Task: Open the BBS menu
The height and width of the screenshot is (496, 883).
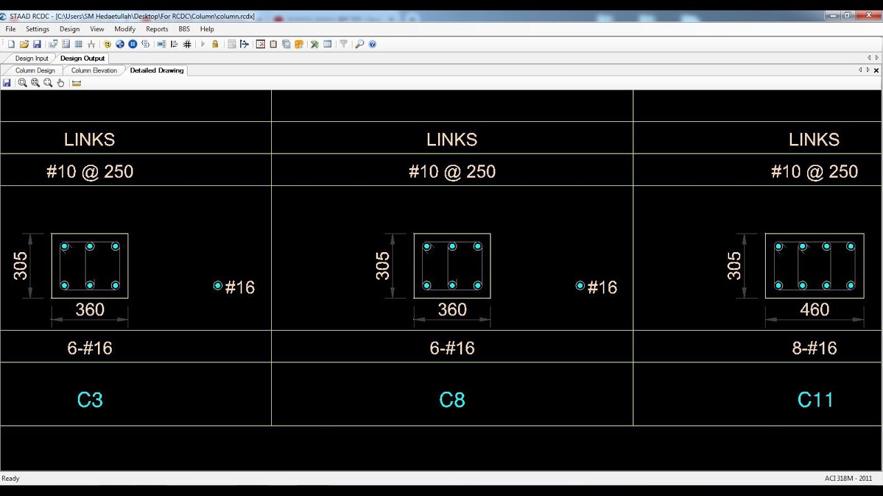Action: coord(184,29)
